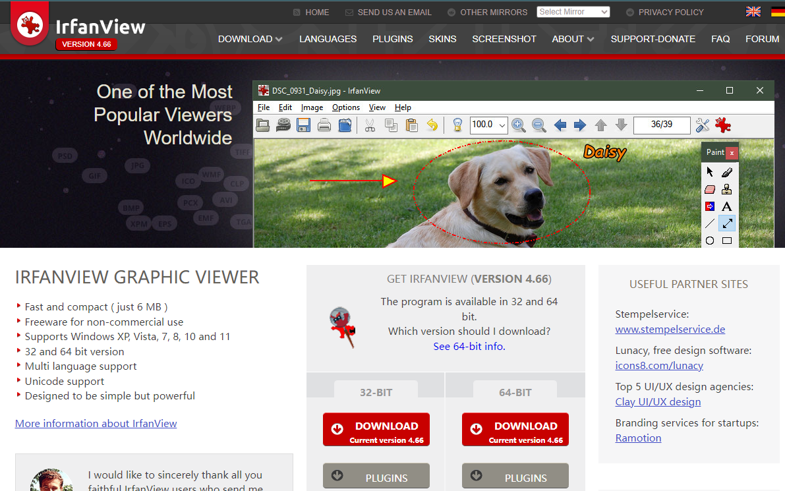Expand the ABOUT navigation menu
Image resolution: width=785 pixels, height=491 pixels.
[x=572, y=39]
